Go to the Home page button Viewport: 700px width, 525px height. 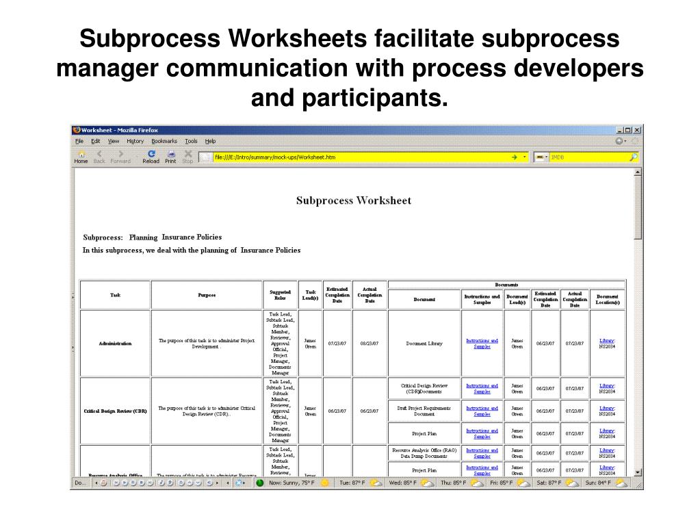click(x=81, y=157)
